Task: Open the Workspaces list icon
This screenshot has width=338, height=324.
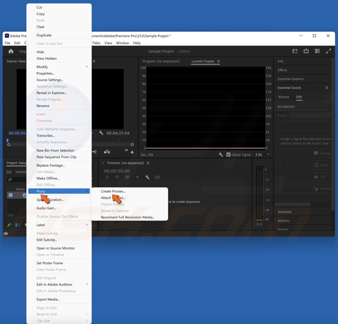Action: [317, 51]
